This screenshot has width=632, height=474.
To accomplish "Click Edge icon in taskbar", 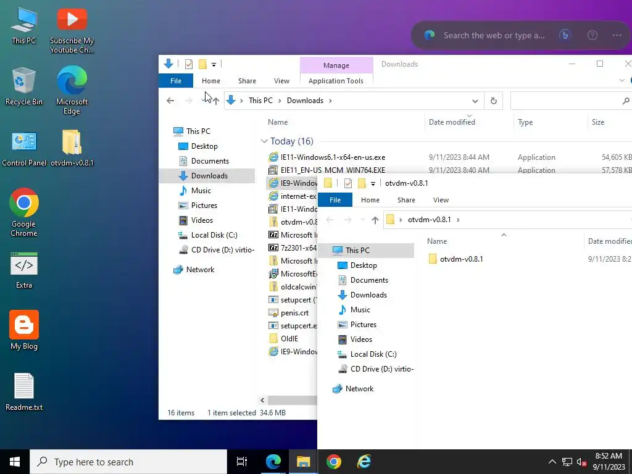I will click(x=273, y=462).
